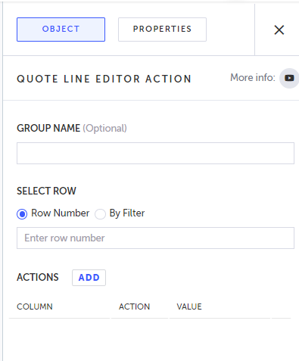Viewport: 299px width, 361px height.
Task: Click the VALUE table header
Action: point(189,307)
